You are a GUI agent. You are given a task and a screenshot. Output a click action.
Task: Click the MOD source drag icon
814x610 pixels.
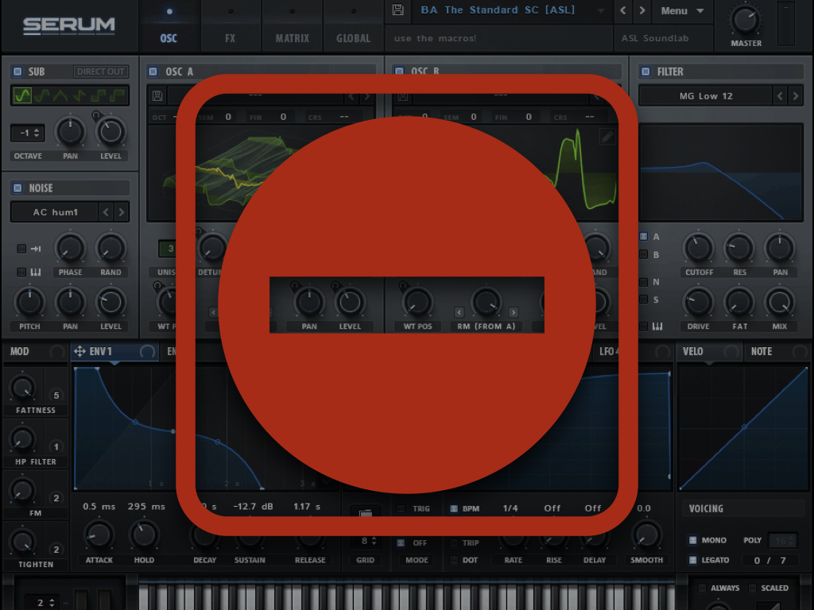57,352
